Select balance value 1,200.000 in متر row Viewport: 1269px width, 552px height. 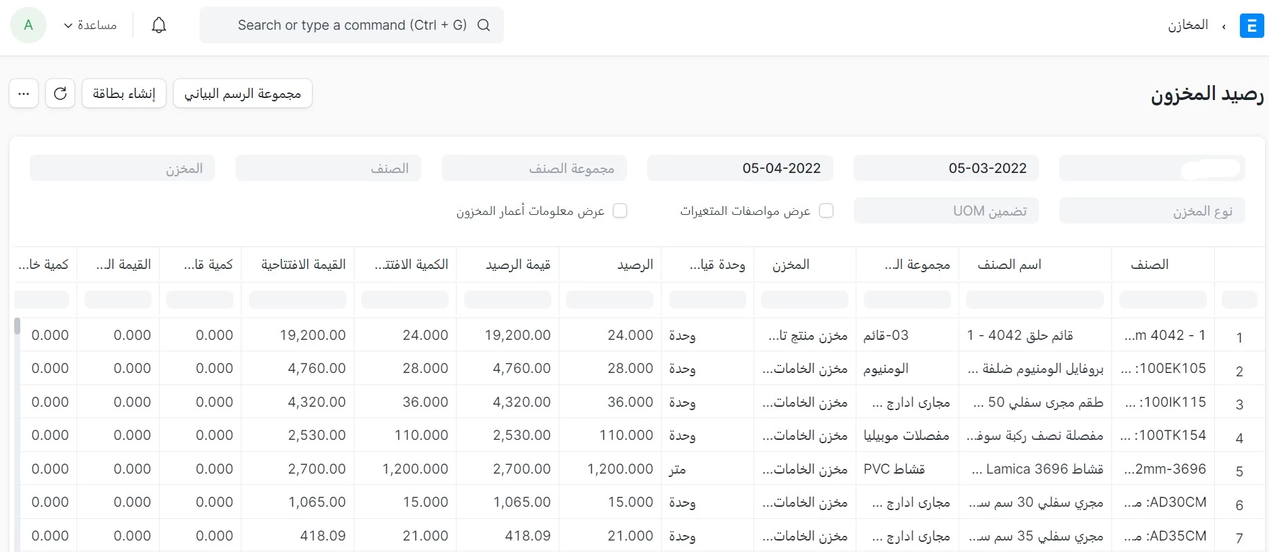[610, 469]
